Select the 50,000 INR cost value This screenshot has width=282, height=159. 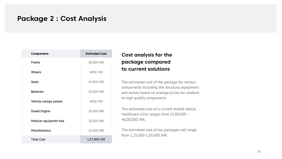pyautogui.click(x=96, y=111)
